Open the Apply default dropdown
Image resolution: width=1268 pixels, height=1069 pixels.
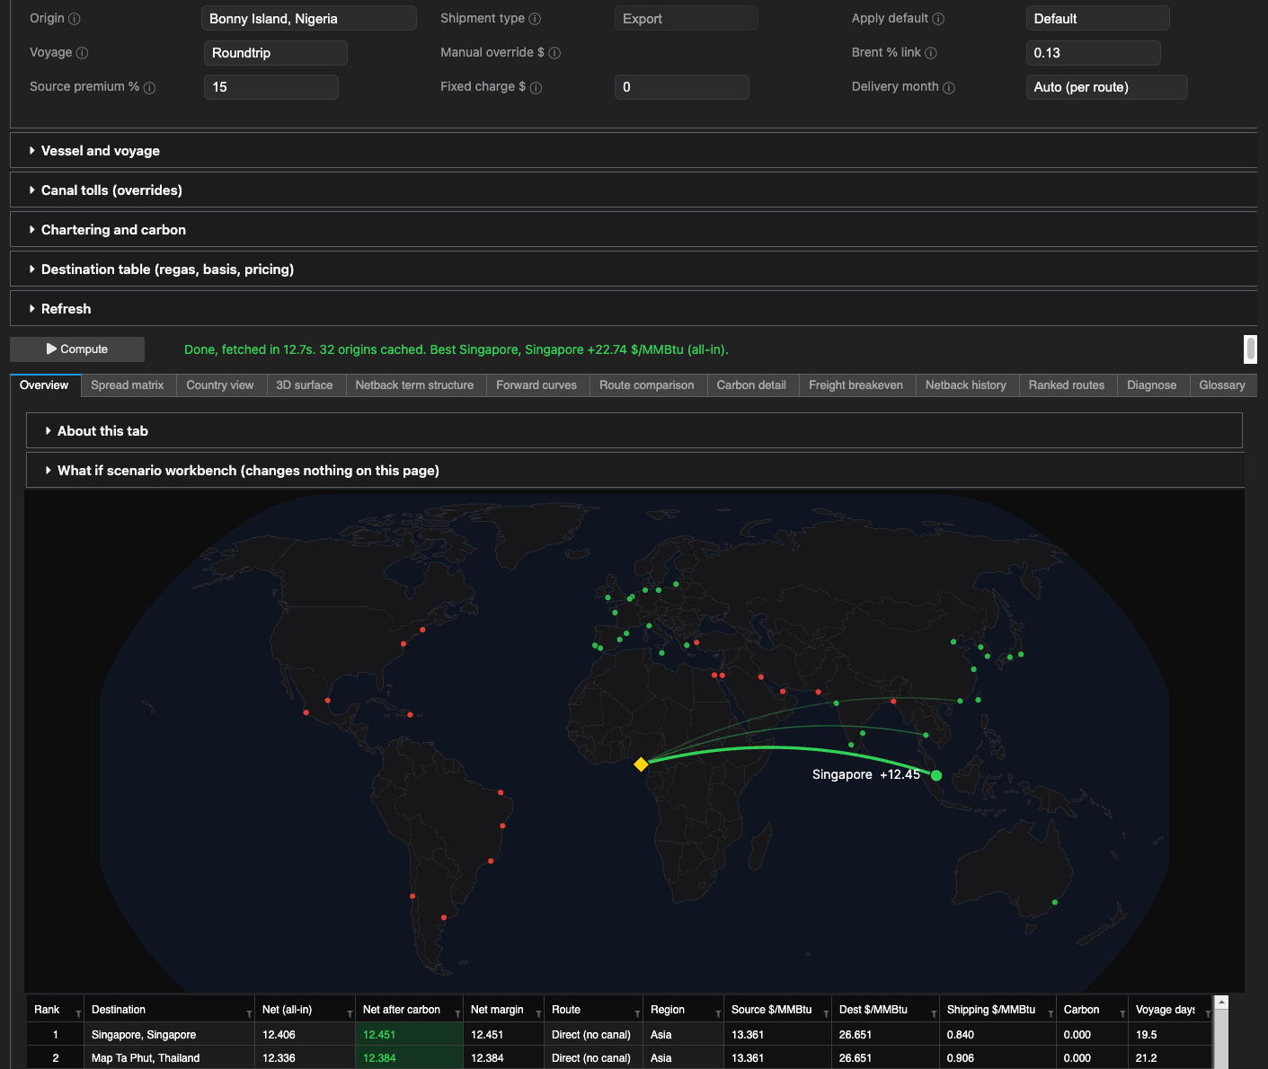tap(1097, 19)
